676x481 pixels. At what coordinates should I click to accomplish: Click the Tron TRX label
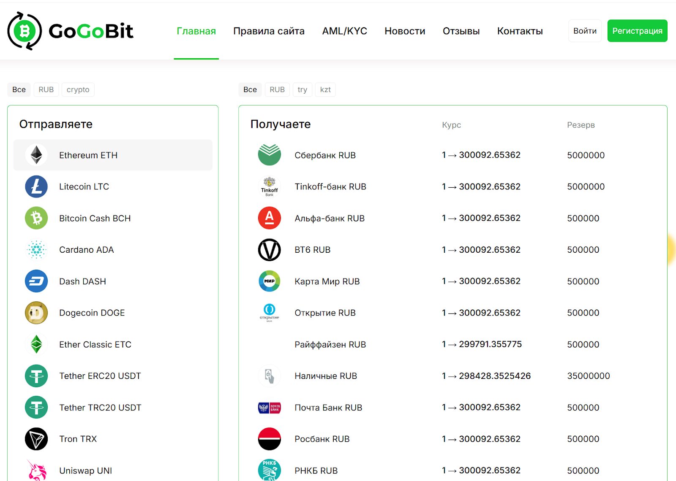coord(78,439)
